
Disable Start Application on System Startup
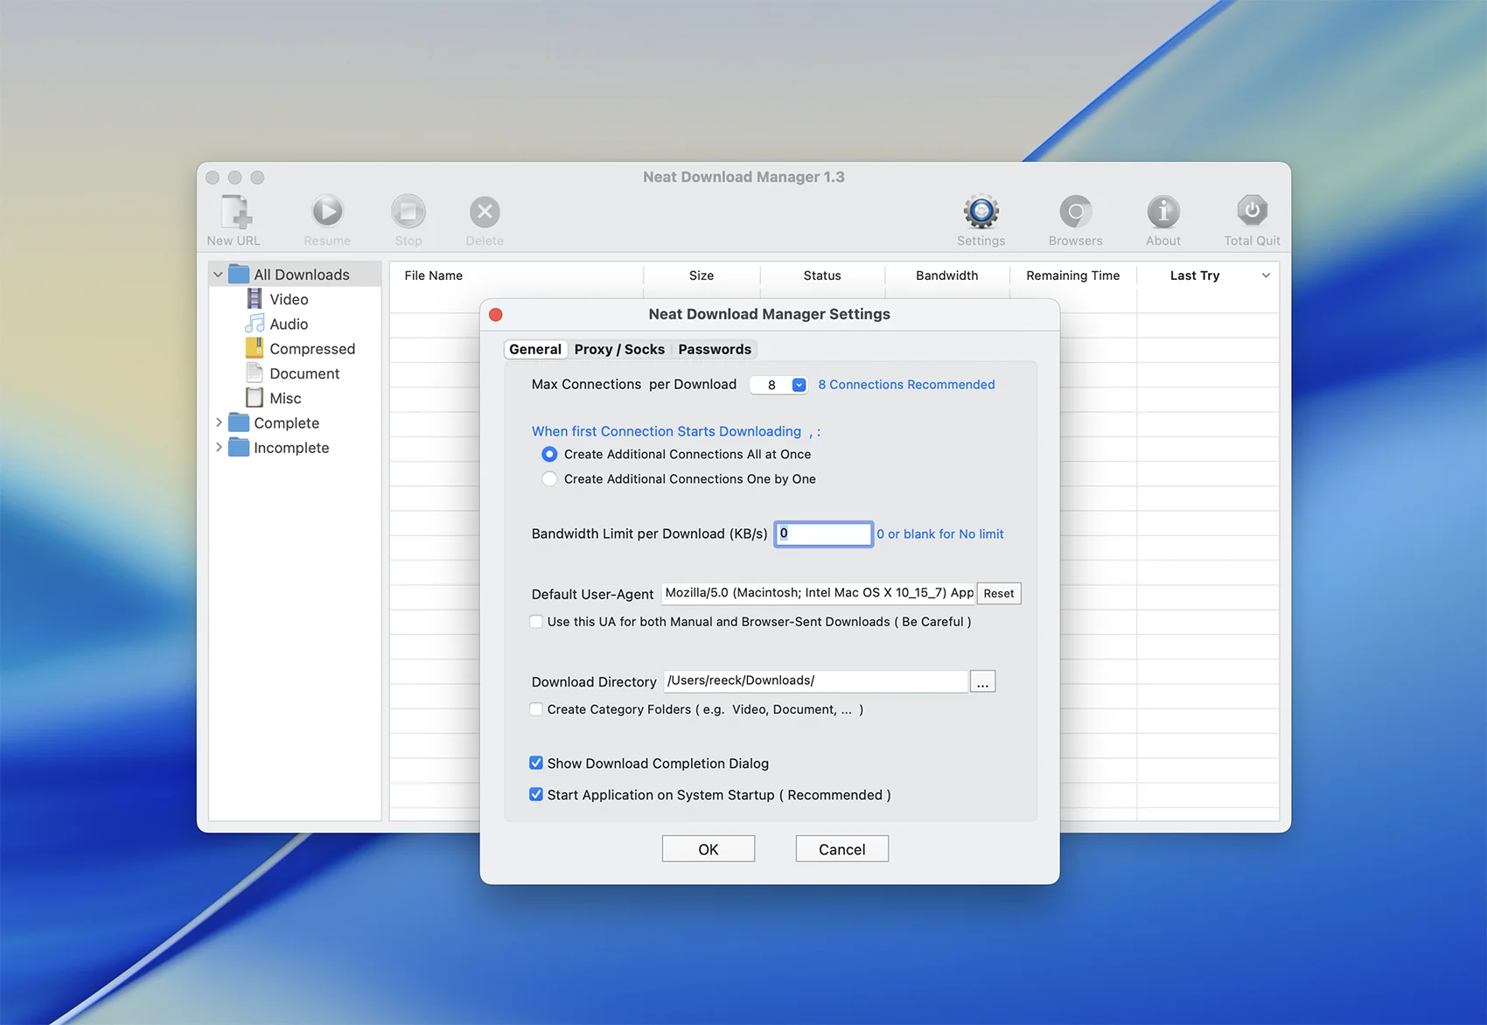536,795
